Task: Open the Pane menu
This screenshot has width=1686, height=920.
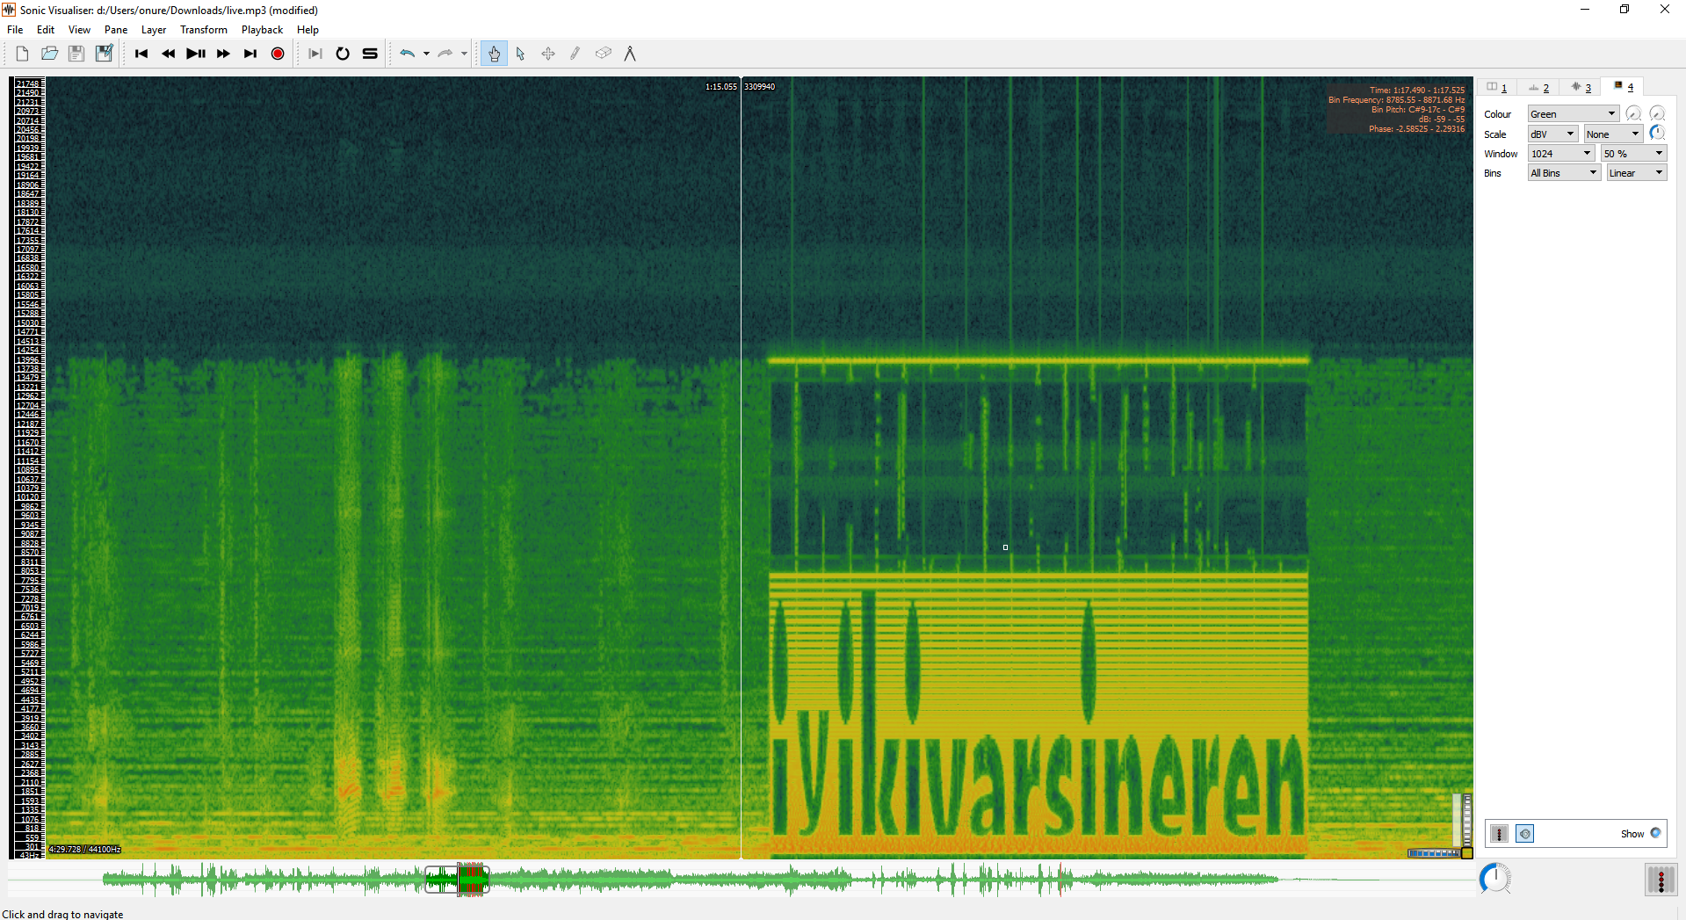Action: [x=116, y=30]
